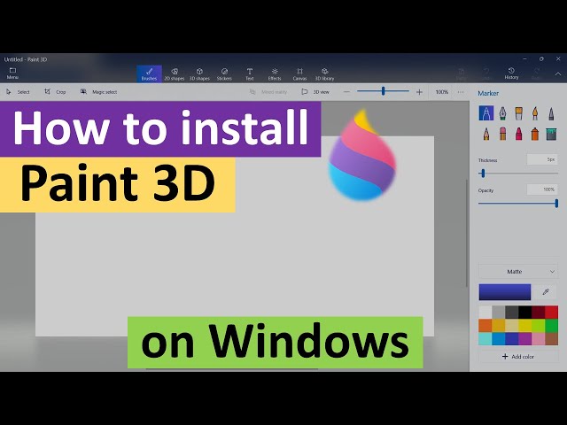Pick the dark red color swatch

pos(538,313)
